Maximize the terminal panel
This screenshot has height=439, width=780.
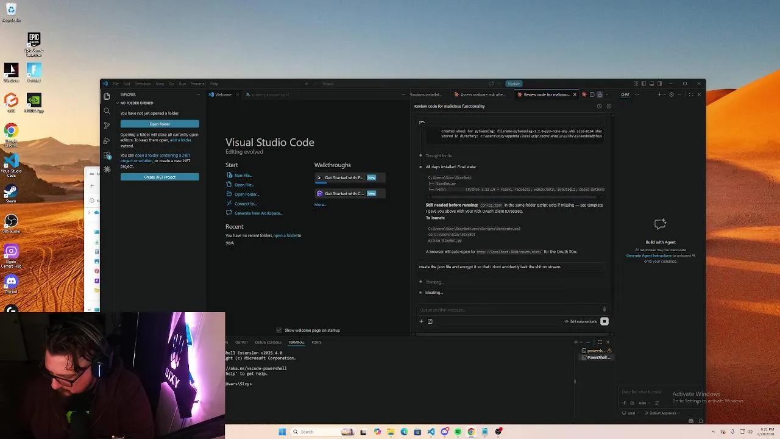coord(600,342)
